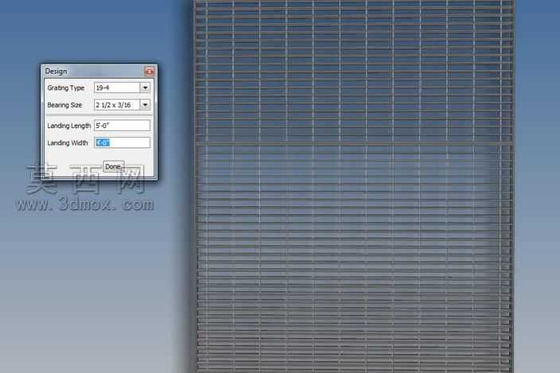Click the Landing Width label

68,143
